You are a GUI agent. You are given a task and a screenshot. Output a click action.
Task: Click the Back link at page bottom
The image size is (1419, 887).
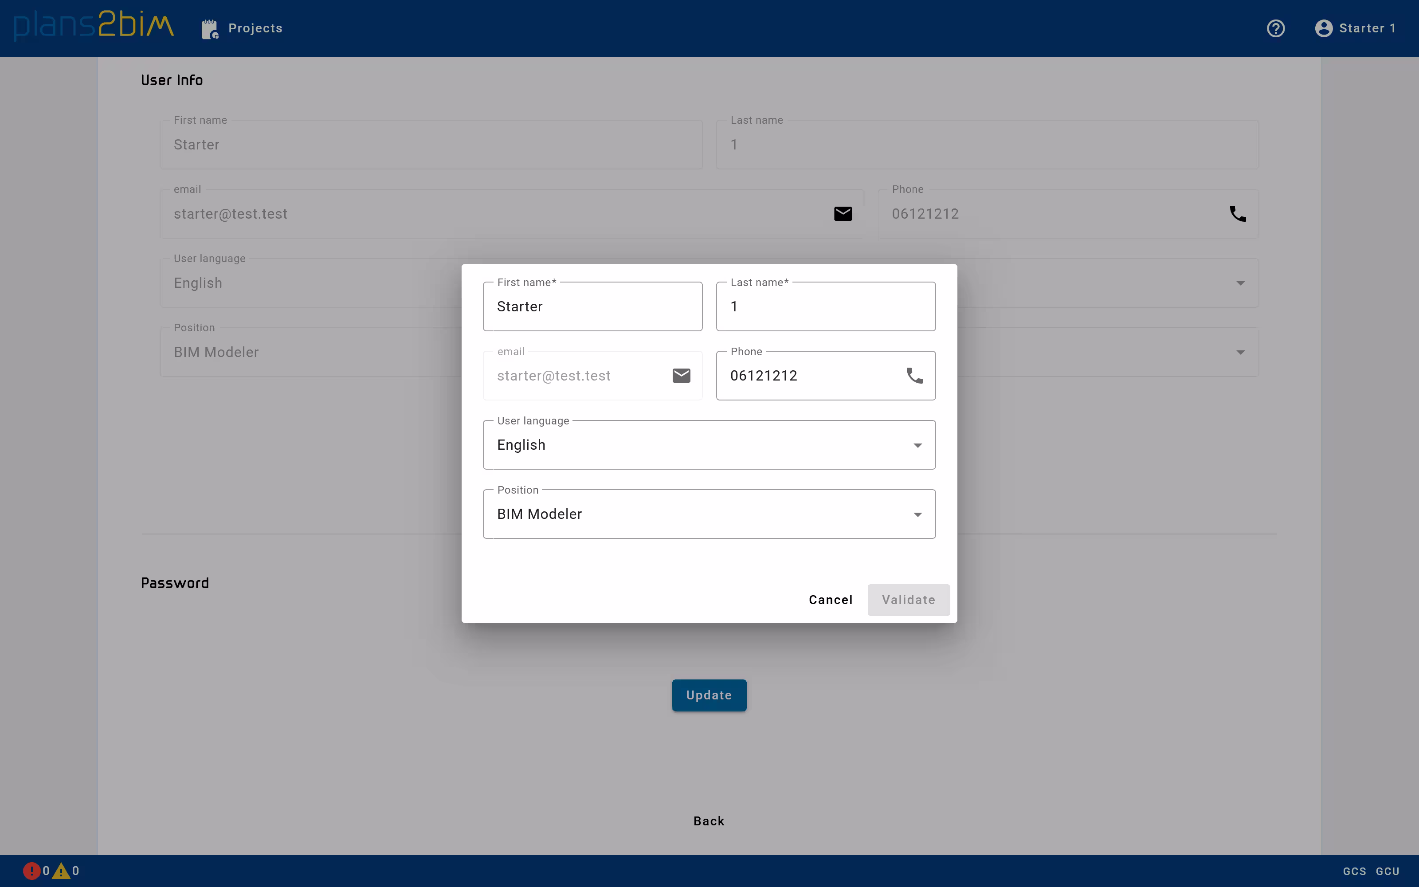tap(708, 820)
